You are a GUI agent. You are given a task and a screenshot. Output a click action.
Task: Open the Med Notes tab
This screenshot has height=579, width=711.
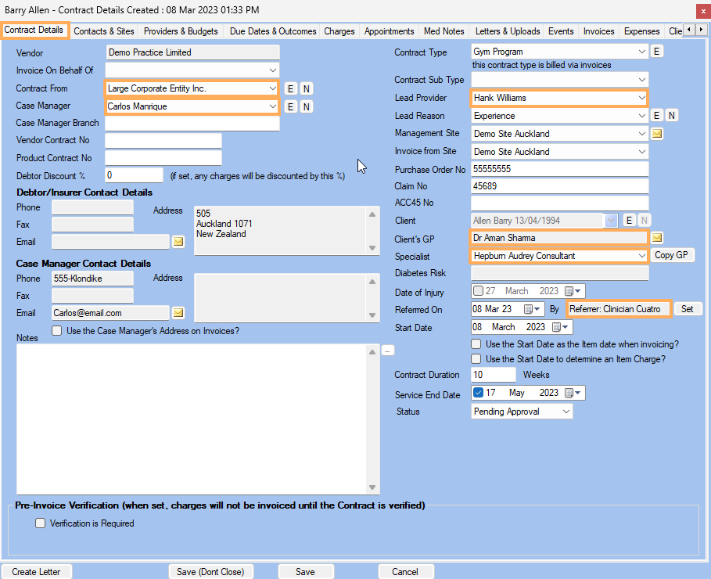point(443,31)
